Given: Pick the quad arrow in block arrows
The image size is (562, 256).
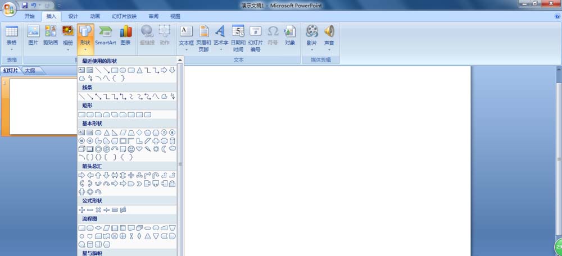Looking at the screenshot, I should pos(131,176).
